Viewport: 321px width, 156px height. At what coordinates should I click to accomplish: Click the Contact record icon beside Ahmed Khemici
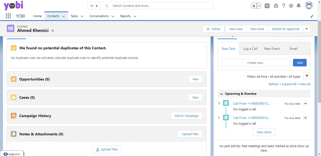tap(11, 28)
